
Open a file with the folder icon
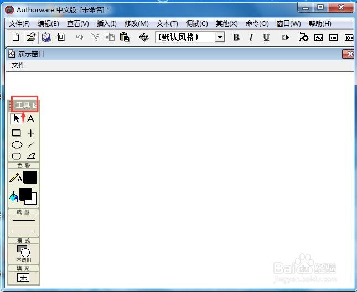31,37
